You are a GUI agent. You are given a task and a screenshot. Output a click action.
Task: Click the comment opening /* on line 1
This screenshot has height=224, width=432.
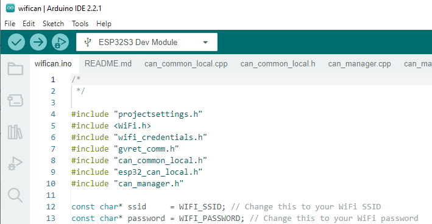click(76, 79)
